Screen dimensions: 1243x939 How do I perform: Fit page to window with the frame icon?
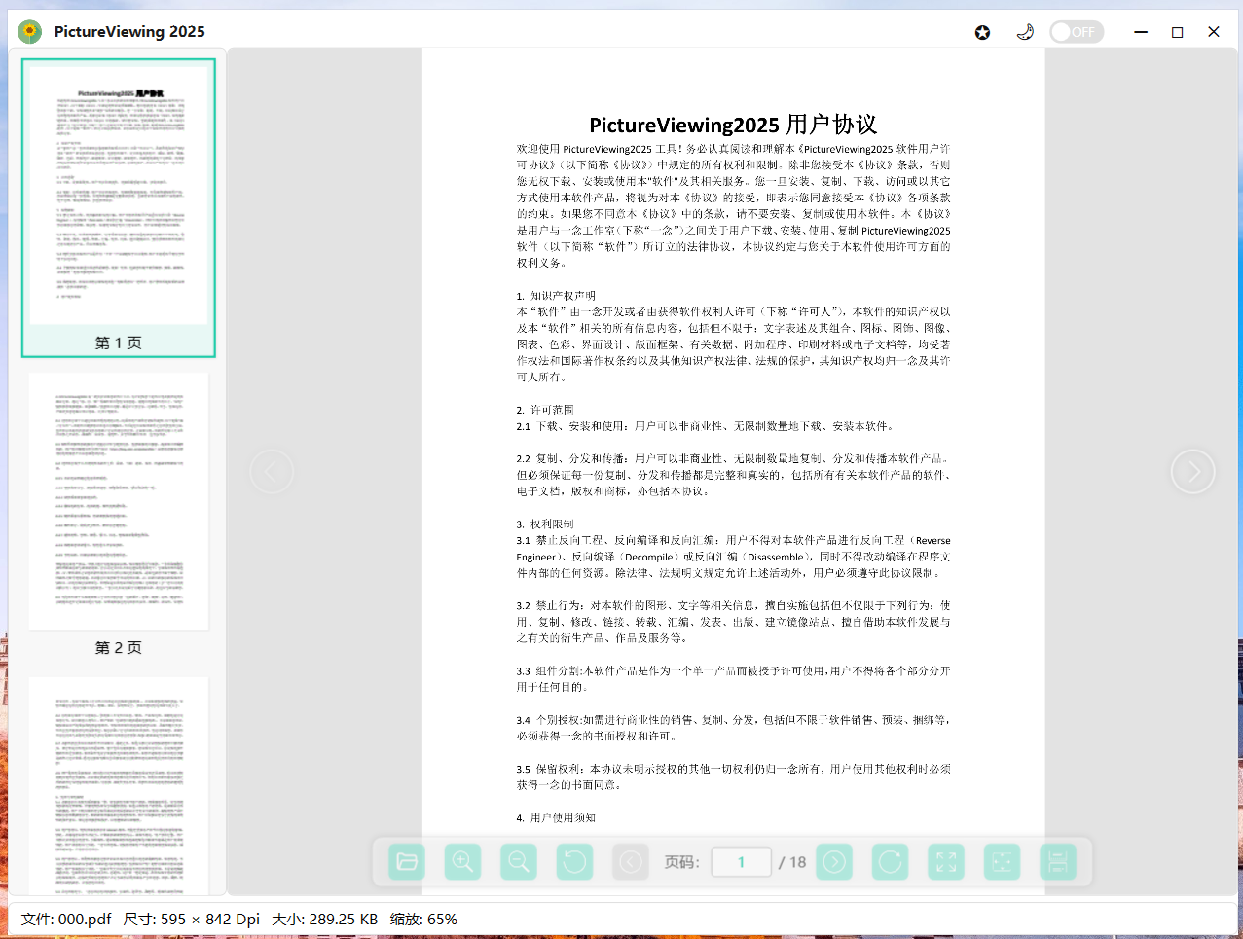(1002, 861)
